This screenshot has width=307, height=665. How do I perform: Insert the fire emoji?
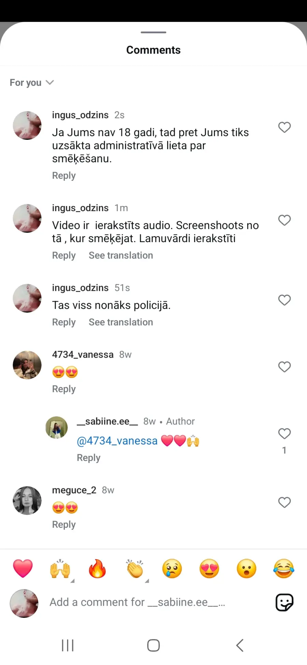(x=97, y=568)
